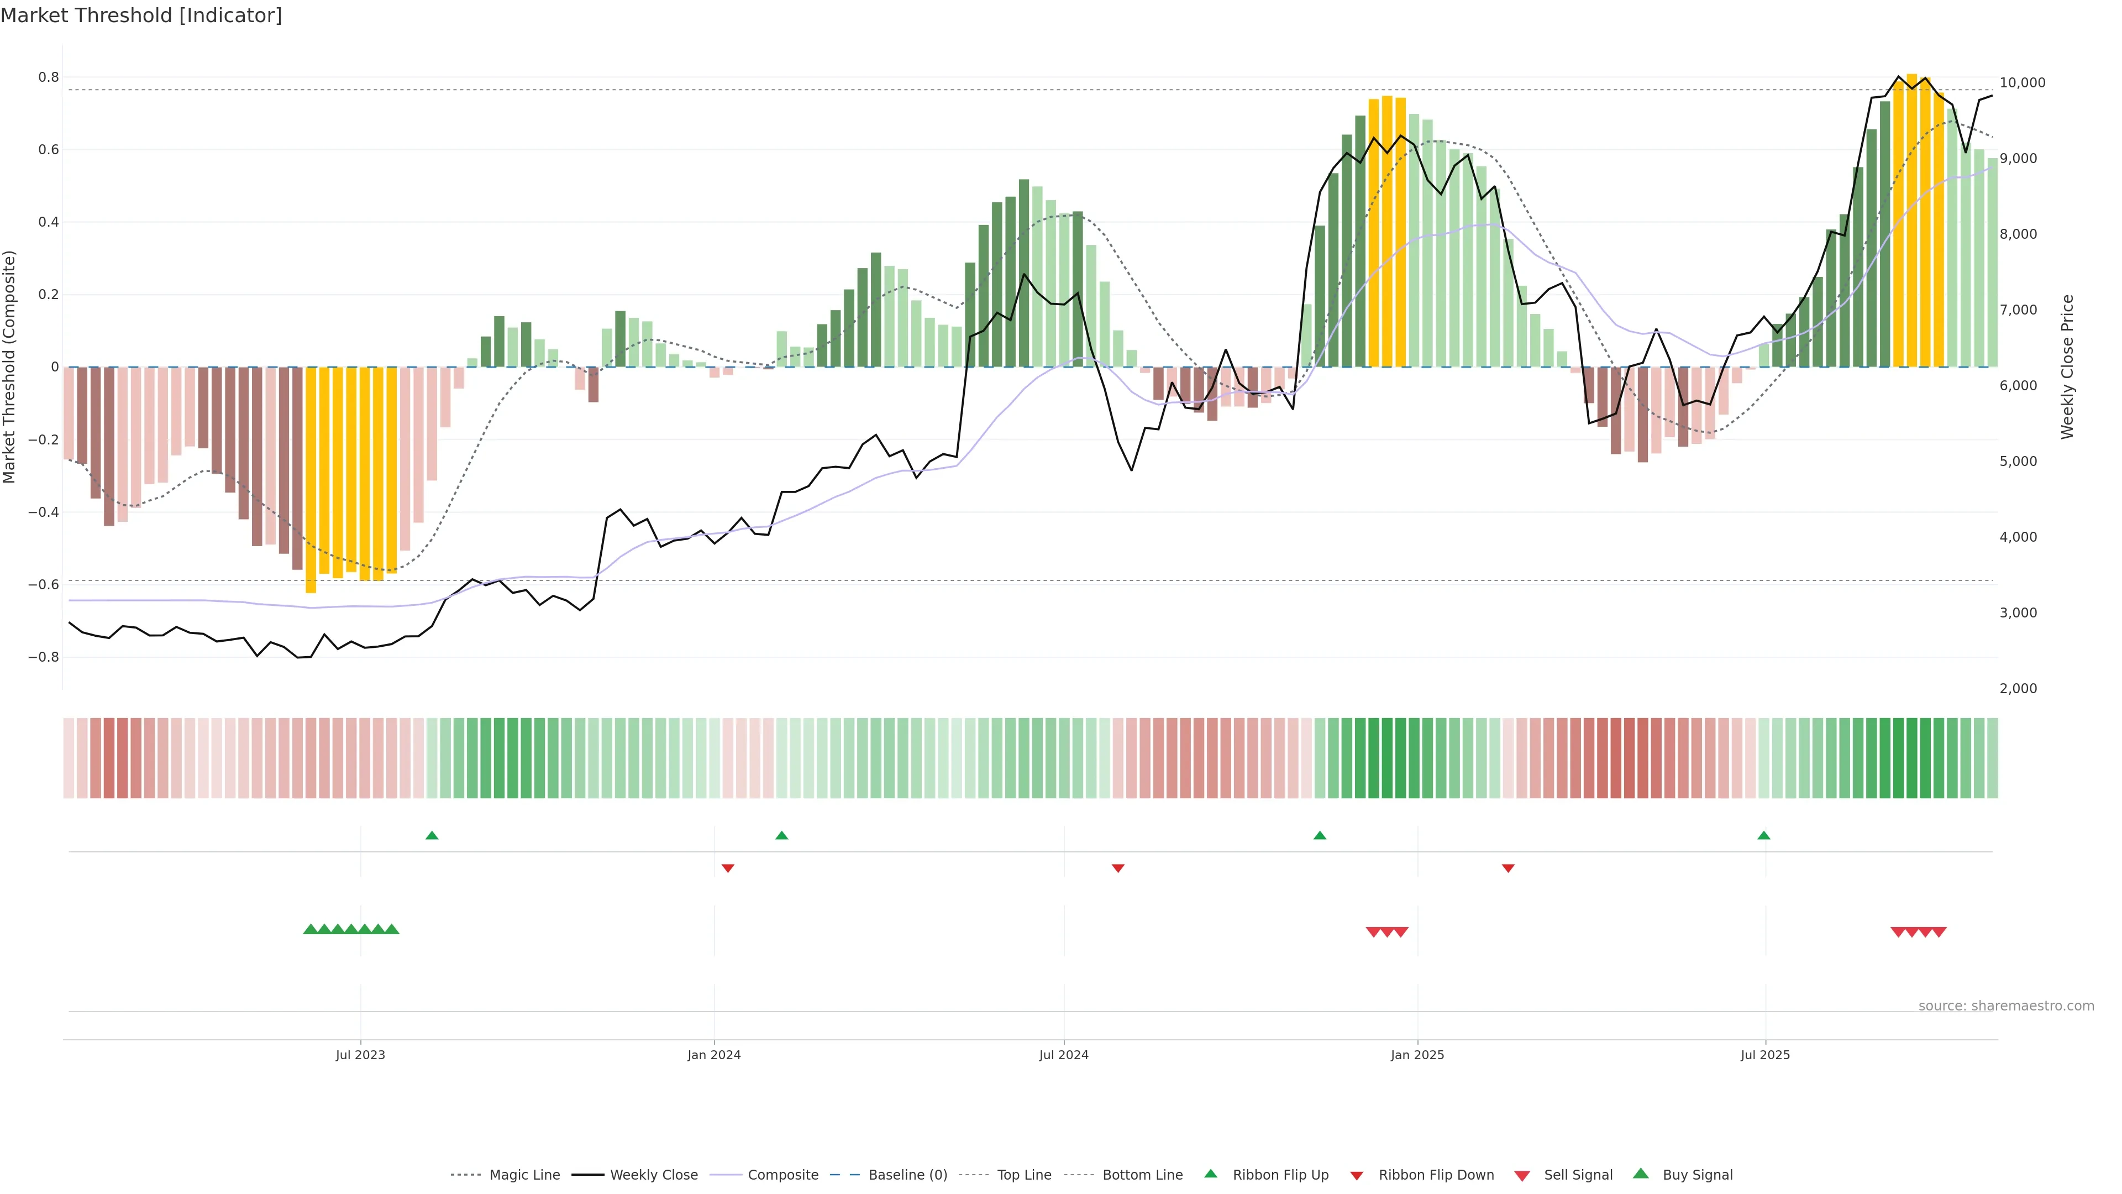Click the Market Threshold [Indicator] title

coord(141,15)
